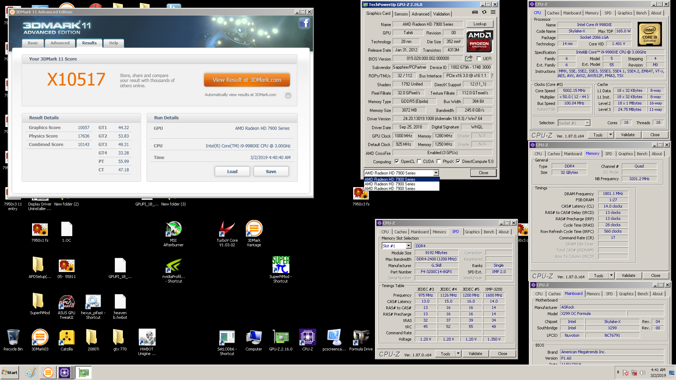Switch to the Sensors tab in GPU-Z
Screen dimensions: 676x380
[401, 14]
